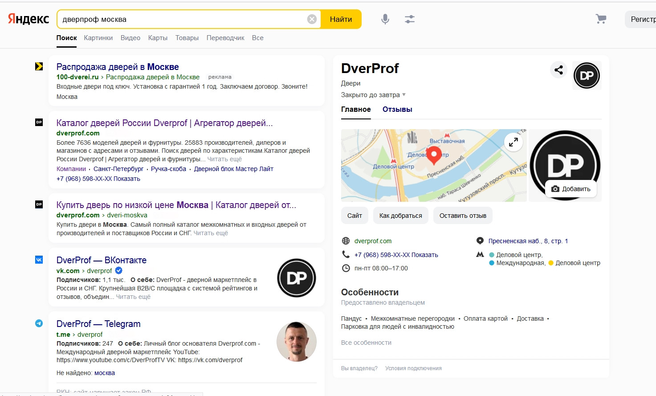Viewport: 656px width, 396px height.
Task: Click Оставить отзыв button
Action: [463, 216]
